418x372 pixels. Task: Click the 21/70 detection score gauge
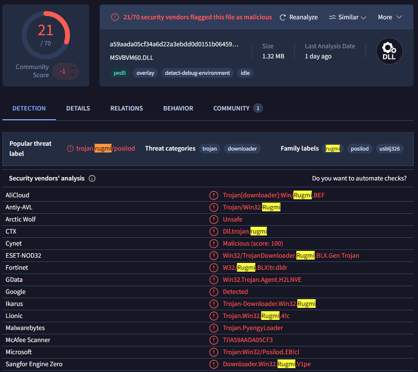point(46,35)
